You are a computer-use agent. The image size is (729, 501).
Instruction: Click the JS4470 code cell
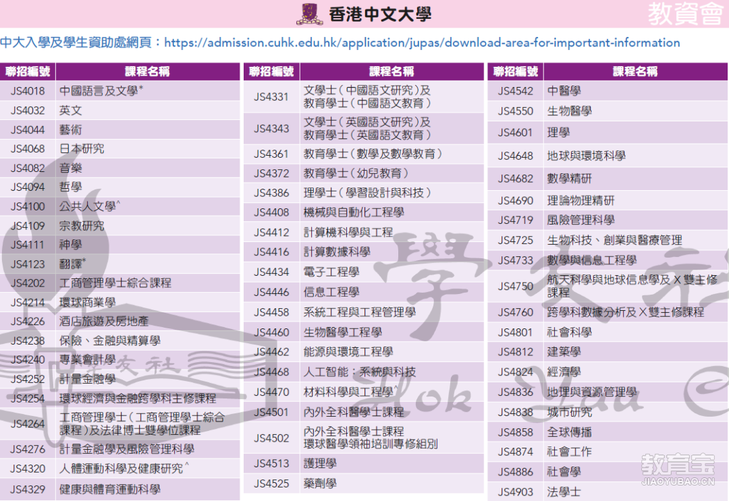pyautogui.click(x=271, y=392)
